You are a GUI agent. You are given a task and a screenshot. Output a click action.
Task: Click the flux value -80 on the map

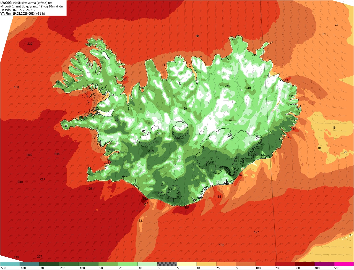pyautogui.click(x=117, y=120)
